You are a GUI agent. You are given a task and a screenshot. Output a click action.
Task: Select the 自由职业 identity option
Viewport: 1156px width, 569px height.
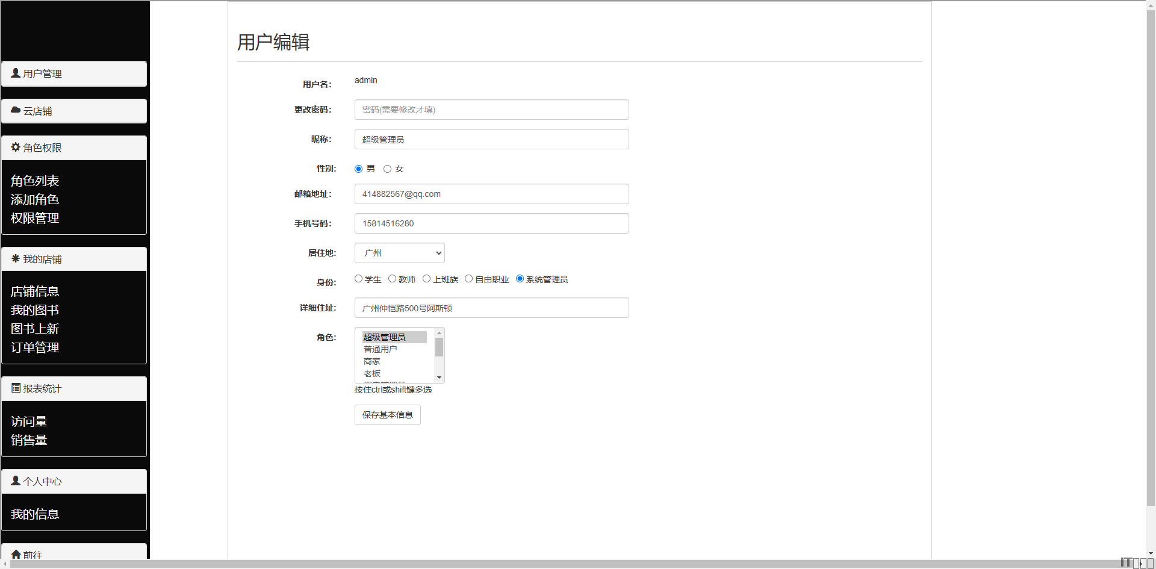tap(468, 279)
